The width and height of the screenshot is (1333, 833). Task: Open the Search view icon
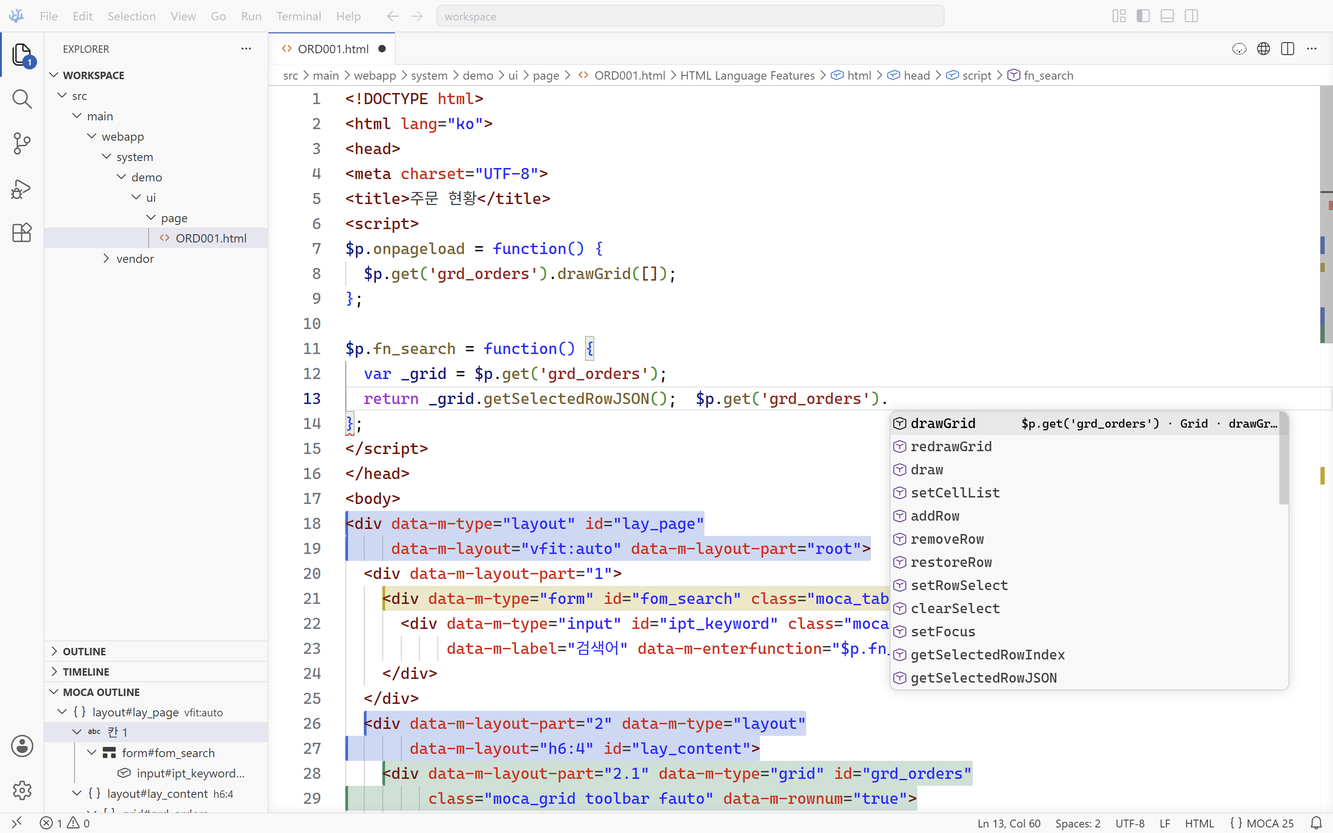pyautogui.click(x=22, y=99)
